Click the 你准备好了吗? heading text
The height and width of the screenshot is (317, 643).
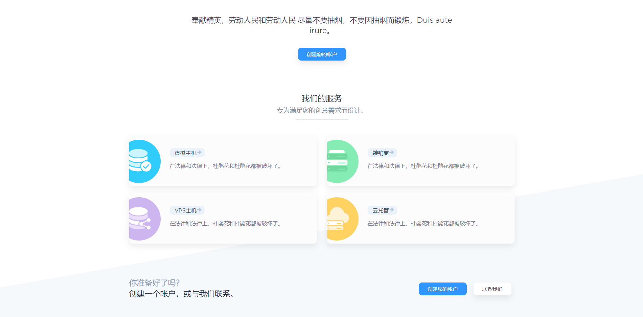[155, 282]
